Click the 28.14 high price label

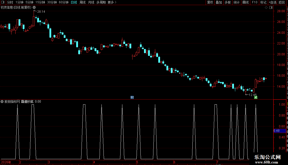[41, 12]
